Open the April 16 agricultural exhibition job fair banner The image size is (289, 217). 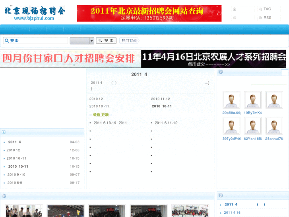[213, 59]
